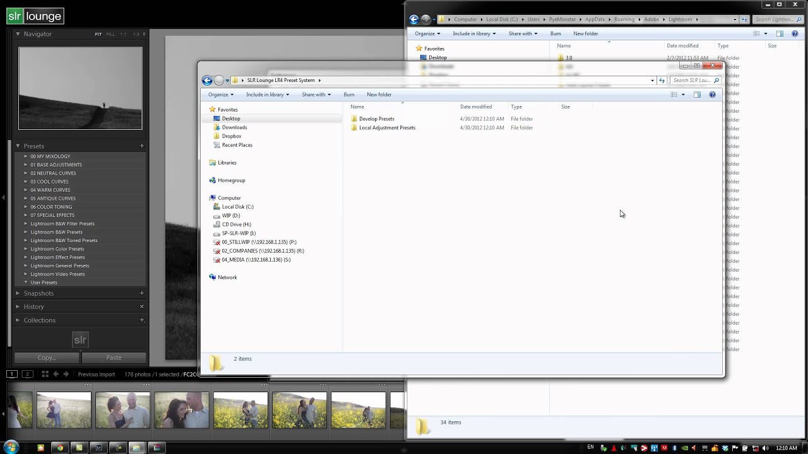The width and height of the screenshot is (808, 454).
Task: Click the Snapshots panel plus icon
Action: pos(141,293)
